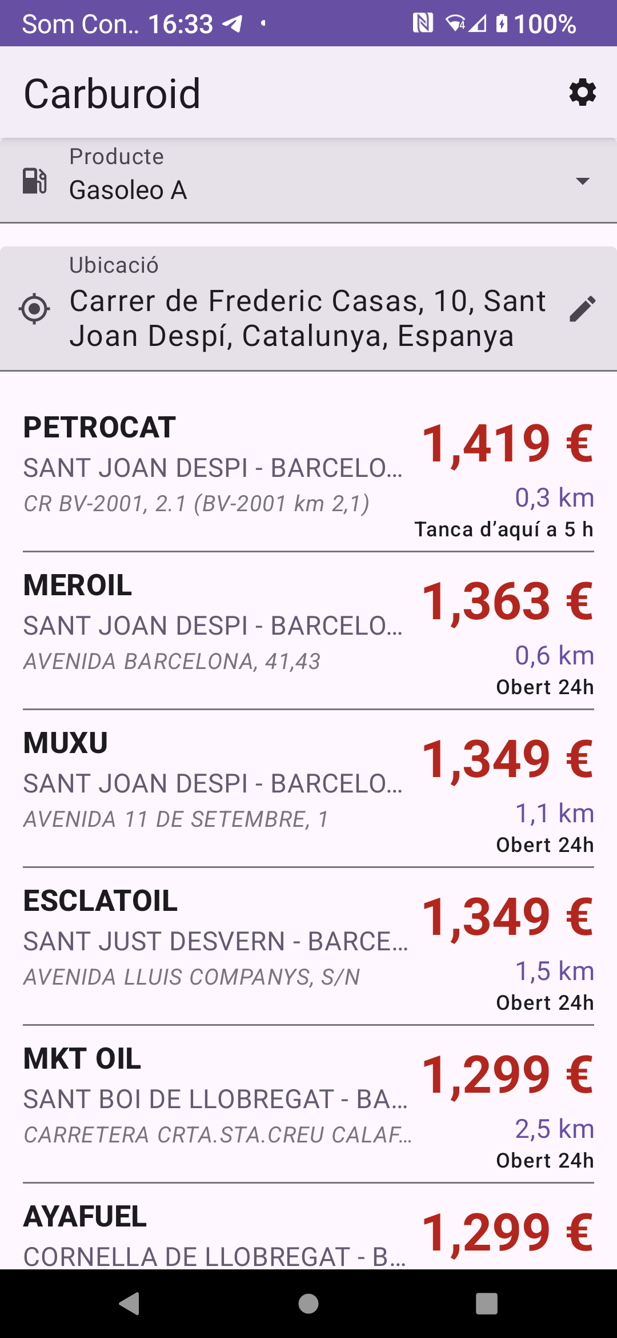Tap the NFC status bar icon

pos(423,23)
